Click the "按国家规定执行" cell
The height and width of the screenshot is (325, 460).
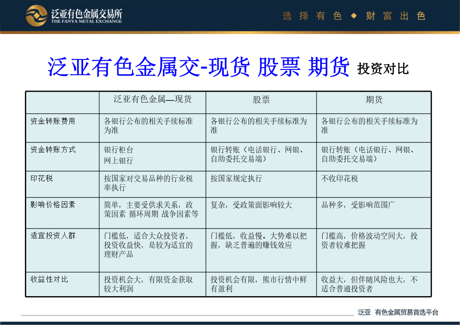261,184
